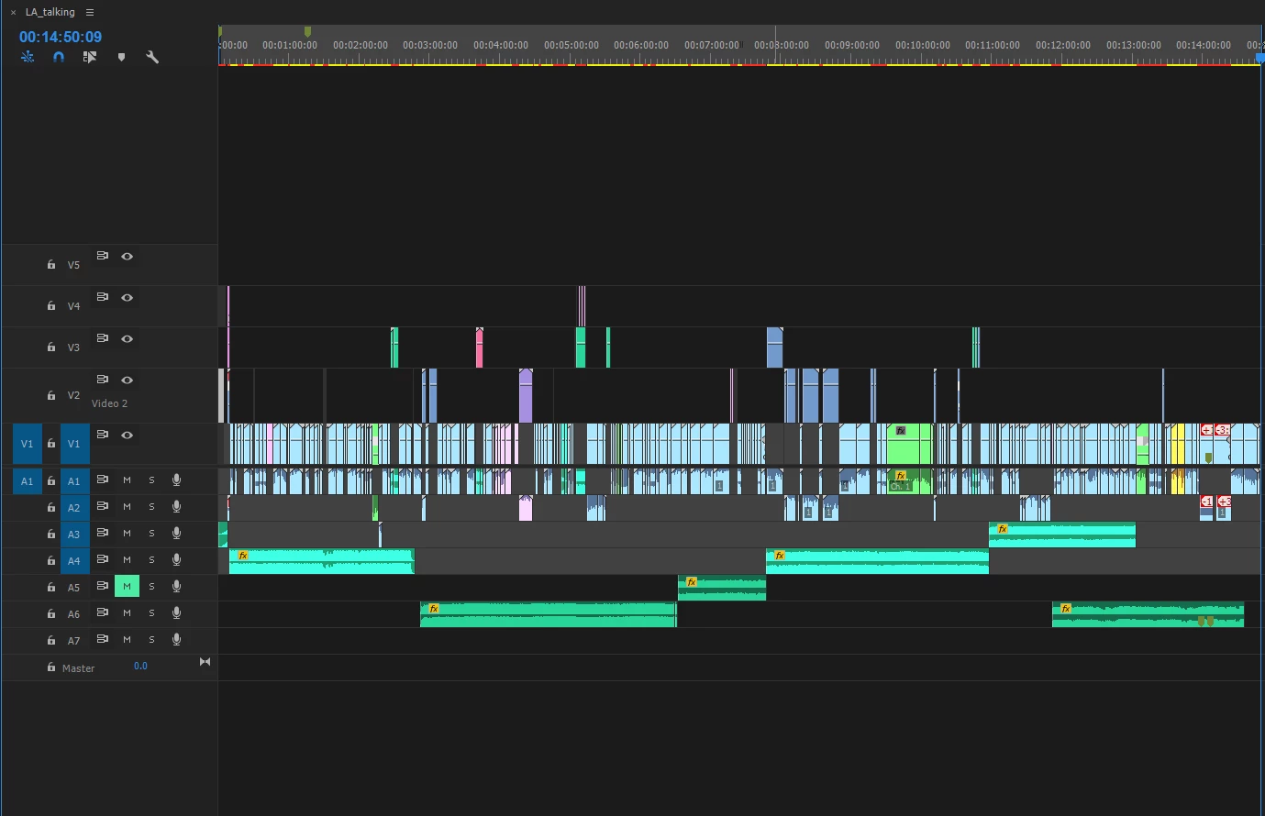This screenshot has height=816, width=1265.
Task: Click Master track volume value 0.0
Action: tap(140, 666)
